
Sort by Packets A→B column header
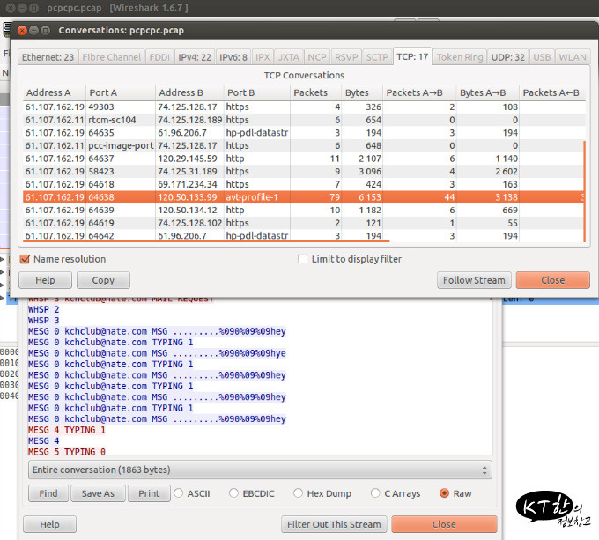coord(419,92)
